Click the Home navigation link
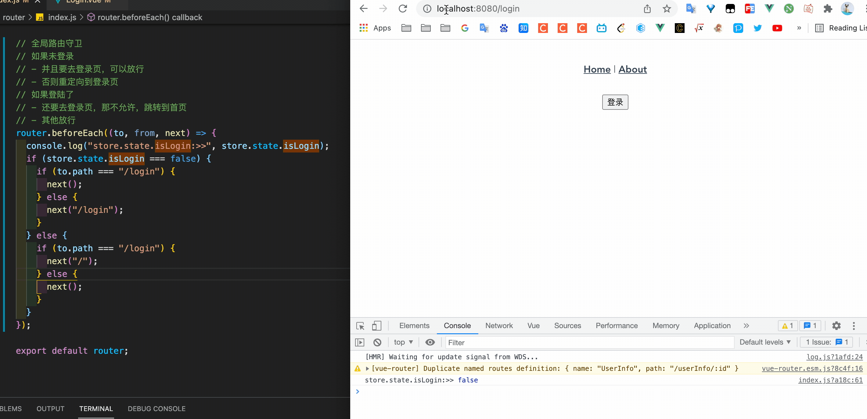This screenshot has height=419, width=867. tap(597, 69)
